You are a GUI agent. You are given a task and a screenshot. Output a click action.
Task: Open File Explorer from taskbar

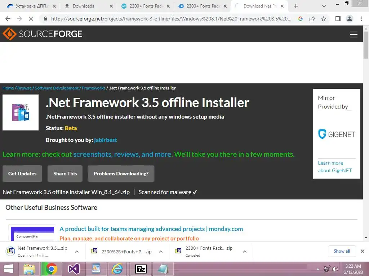point(29,269)
